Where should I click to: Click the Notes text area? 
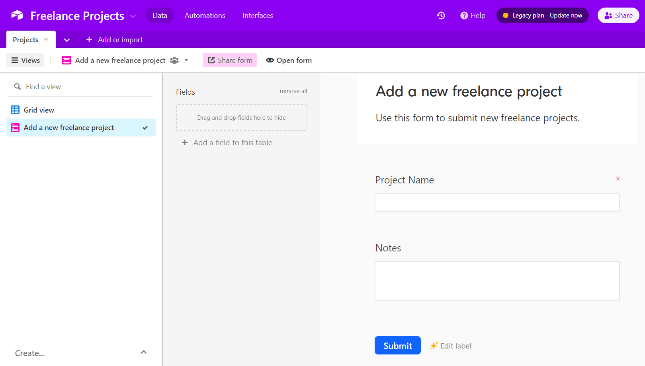(x=497, y=281)
